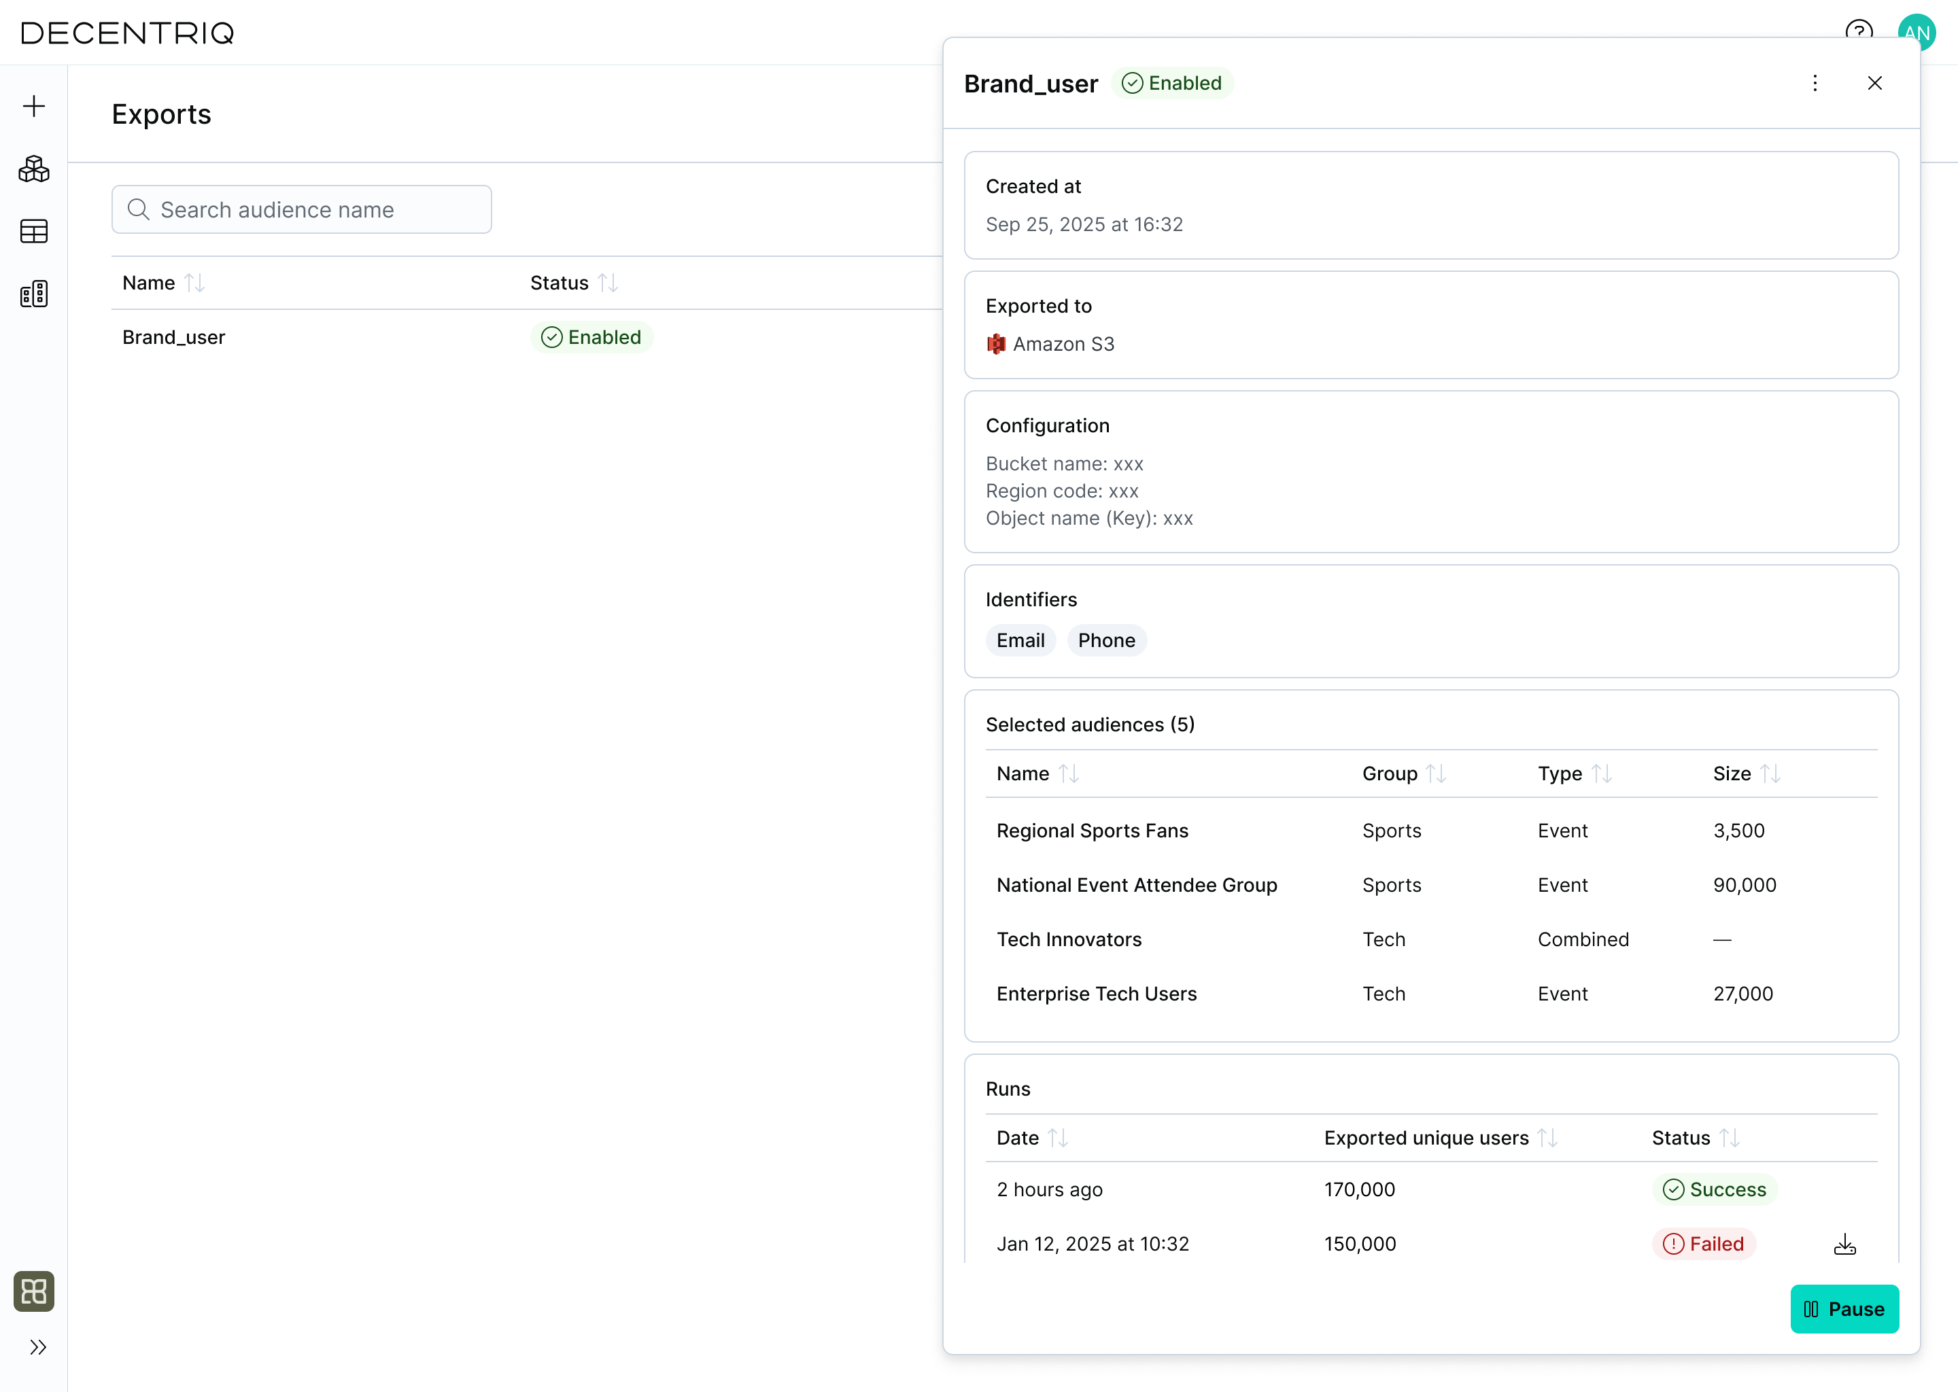Open the table datasets sidebar icon

34,231
